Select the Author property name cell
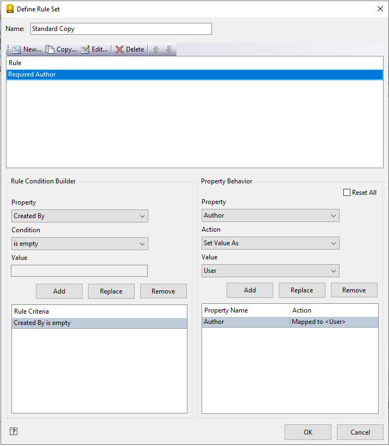 pos(246,322)
